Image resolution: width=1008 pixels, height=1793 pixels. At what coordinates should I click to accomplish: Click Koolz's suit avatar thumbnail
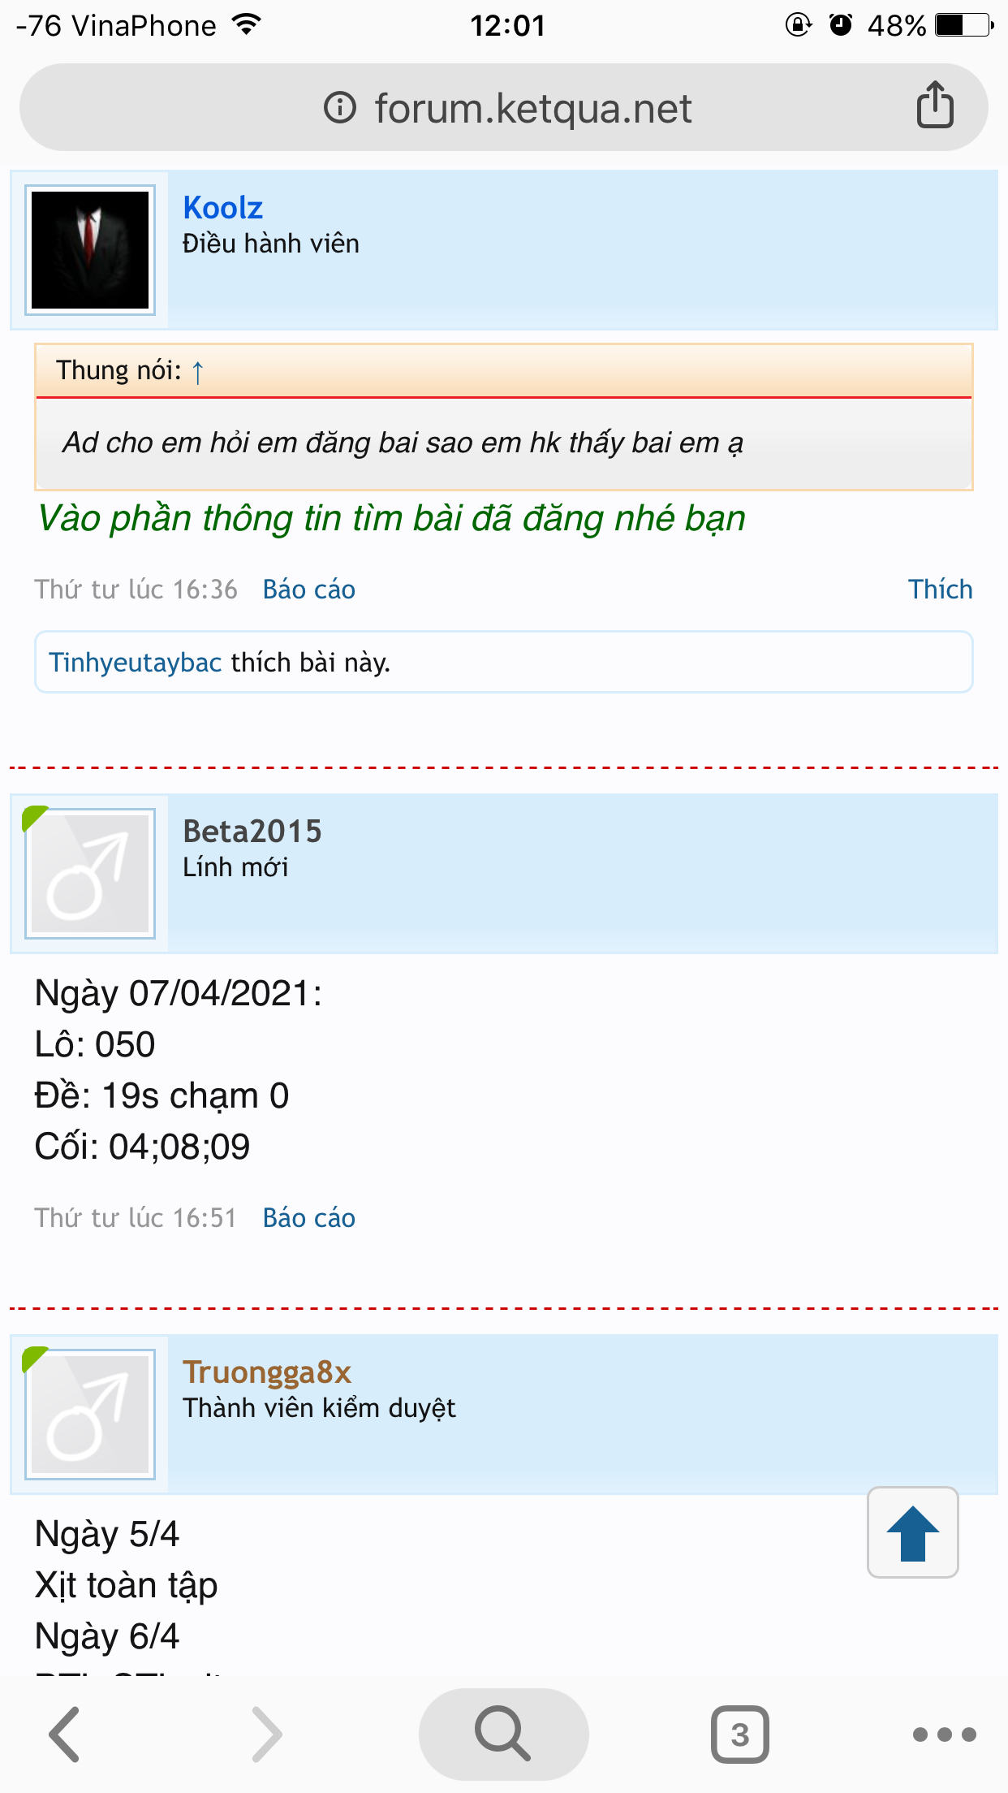pos(90,249)
